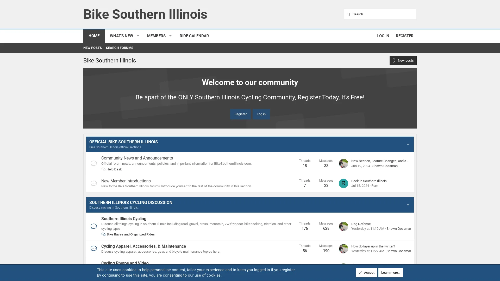Viewport: 500px width, 281px height.
Task: Click the Register button in welcome banner
Action: coord(240,114)
